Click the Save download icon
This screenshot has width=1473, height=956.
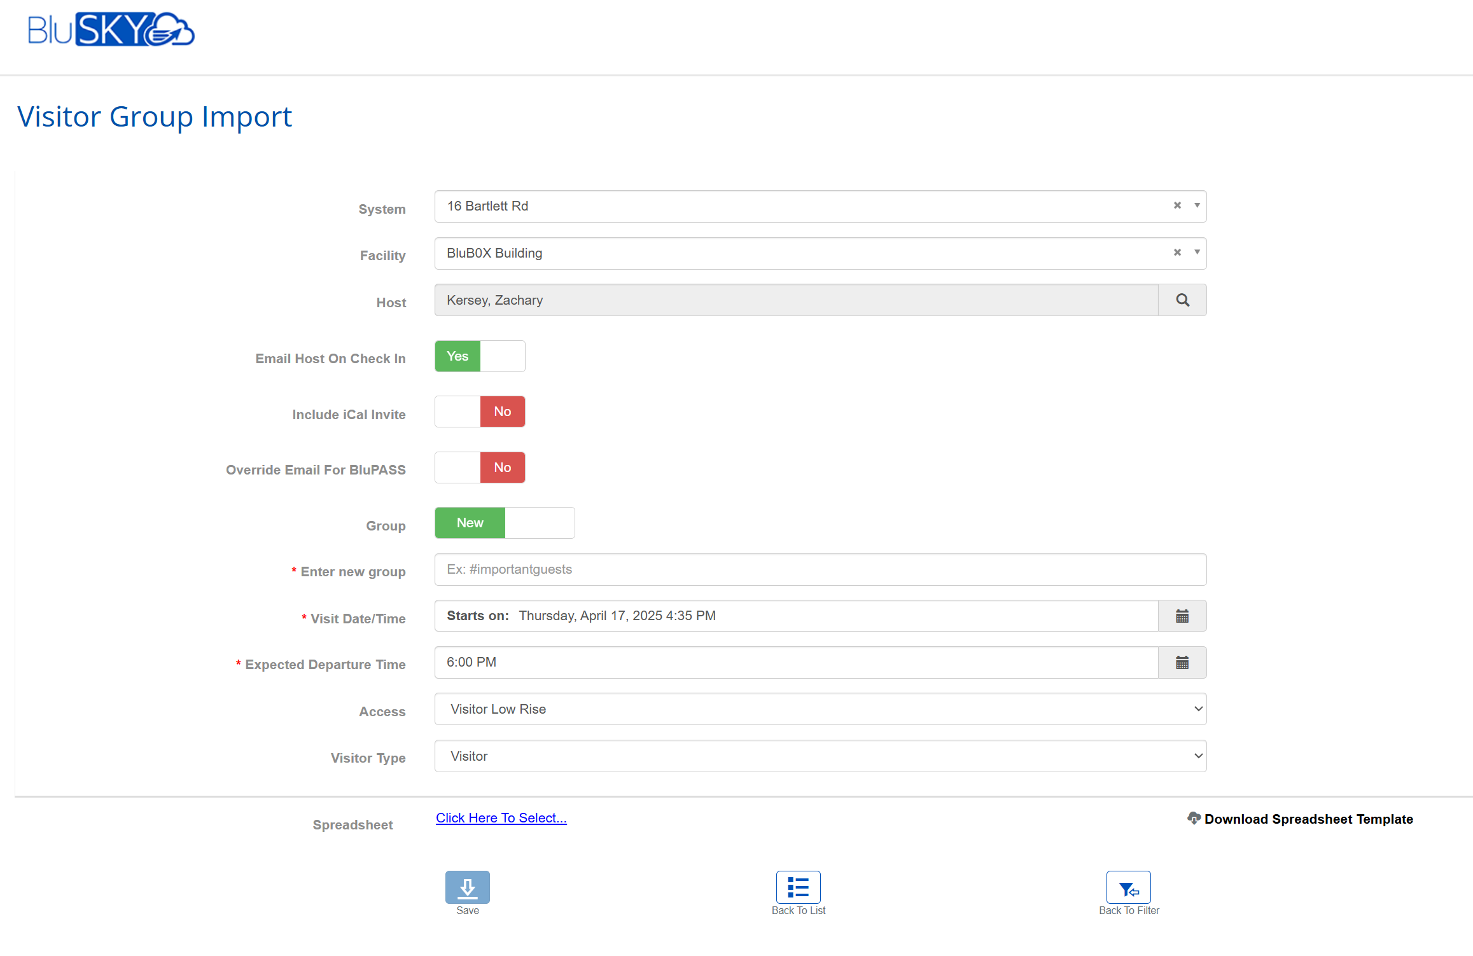click(x=467, y=887)
